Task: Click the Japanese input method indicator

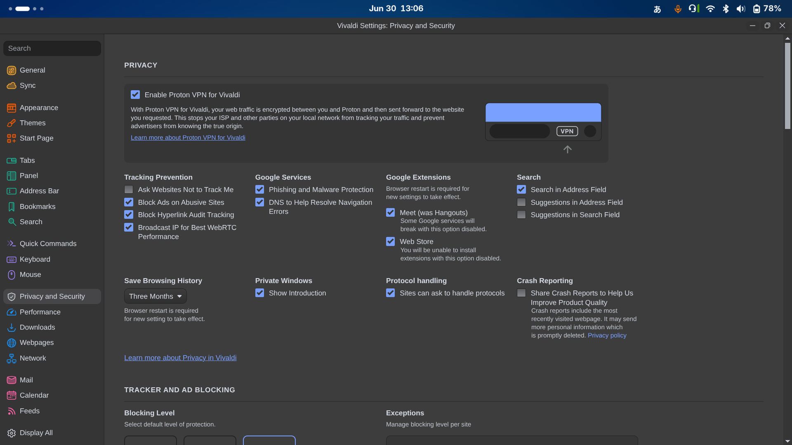Action: point(658,9)
